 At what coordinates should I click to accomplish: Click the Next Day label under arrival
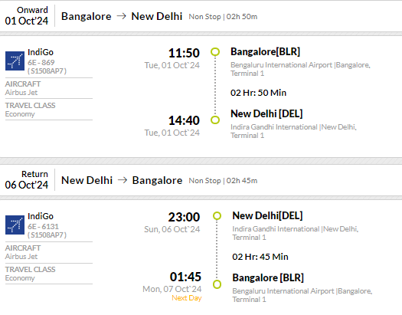187,298
